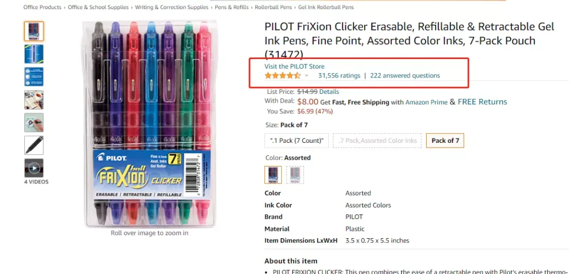Show the single black pen thumbnail
Screen dimensions: 571x274
[x=34, y=145]
